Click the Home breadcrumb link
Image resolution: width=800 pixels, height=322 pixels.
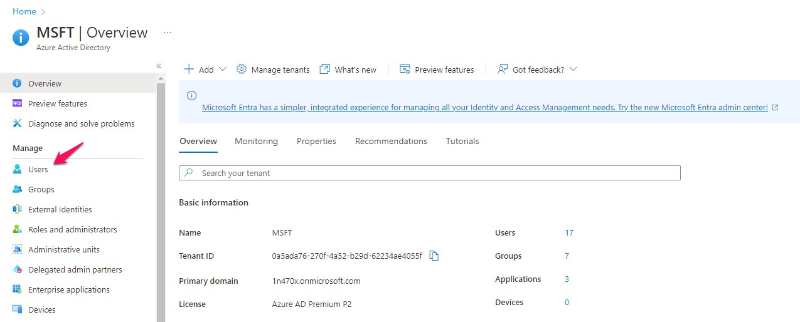click(x=24, y=11)
